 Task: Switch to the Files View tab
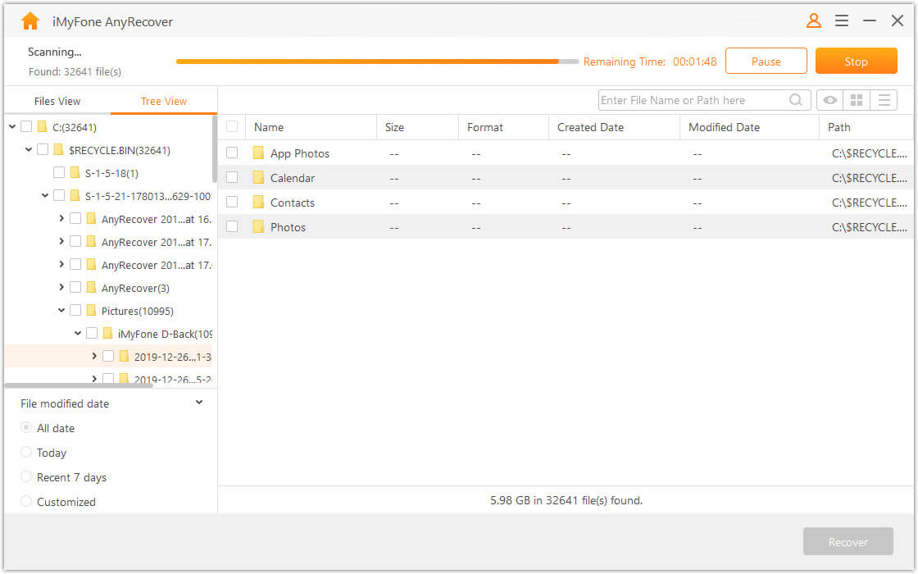tap(57, 100)
